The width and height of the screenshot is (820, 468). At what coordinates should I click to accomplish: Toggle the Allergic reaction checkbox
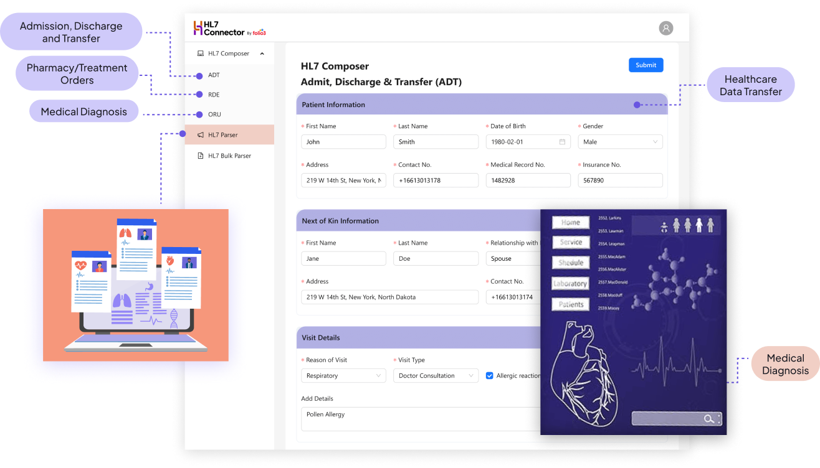point(490,376)
